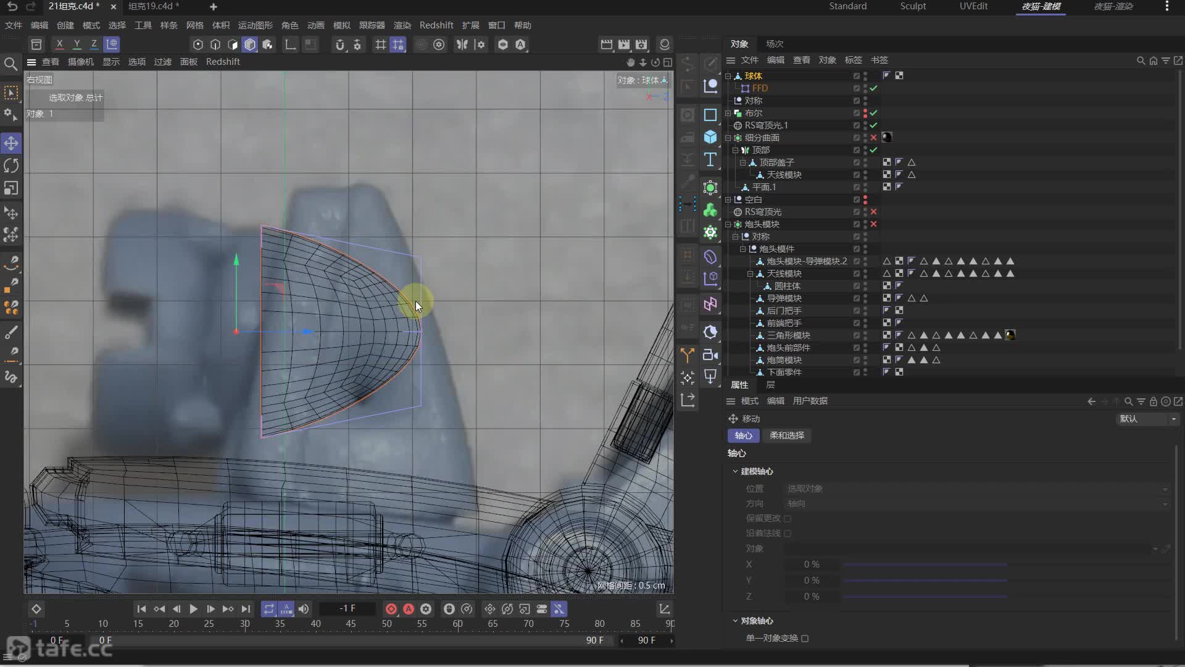Click the Text spline icon
The image size is (1185, 667).
click(x=710, y=159)
